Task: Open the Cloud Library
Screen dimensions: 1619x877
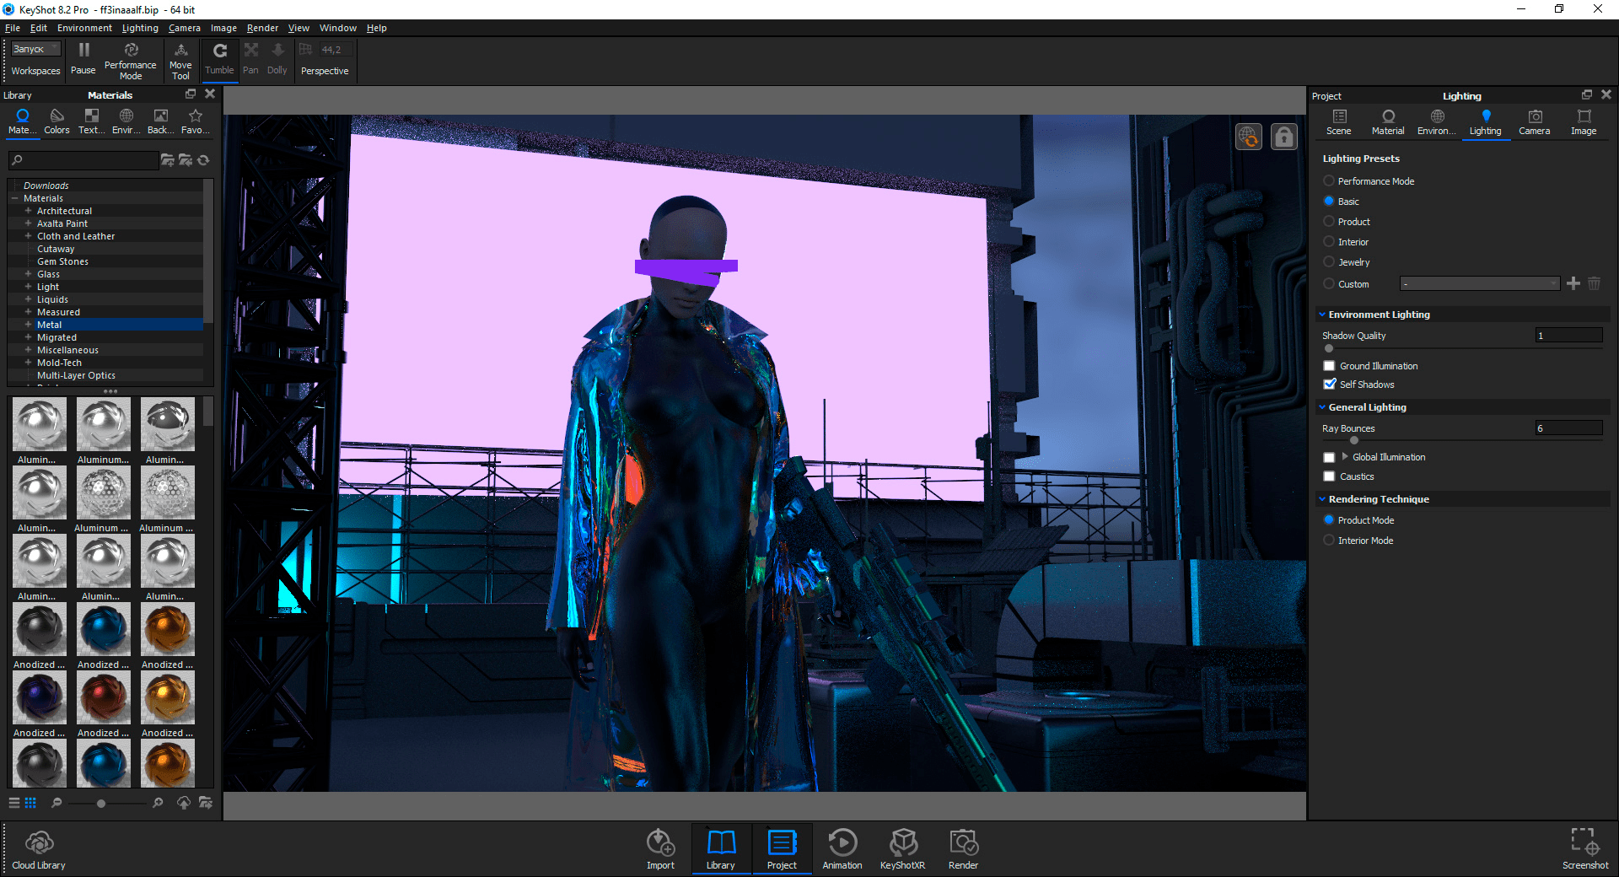Action: point(39,849)
